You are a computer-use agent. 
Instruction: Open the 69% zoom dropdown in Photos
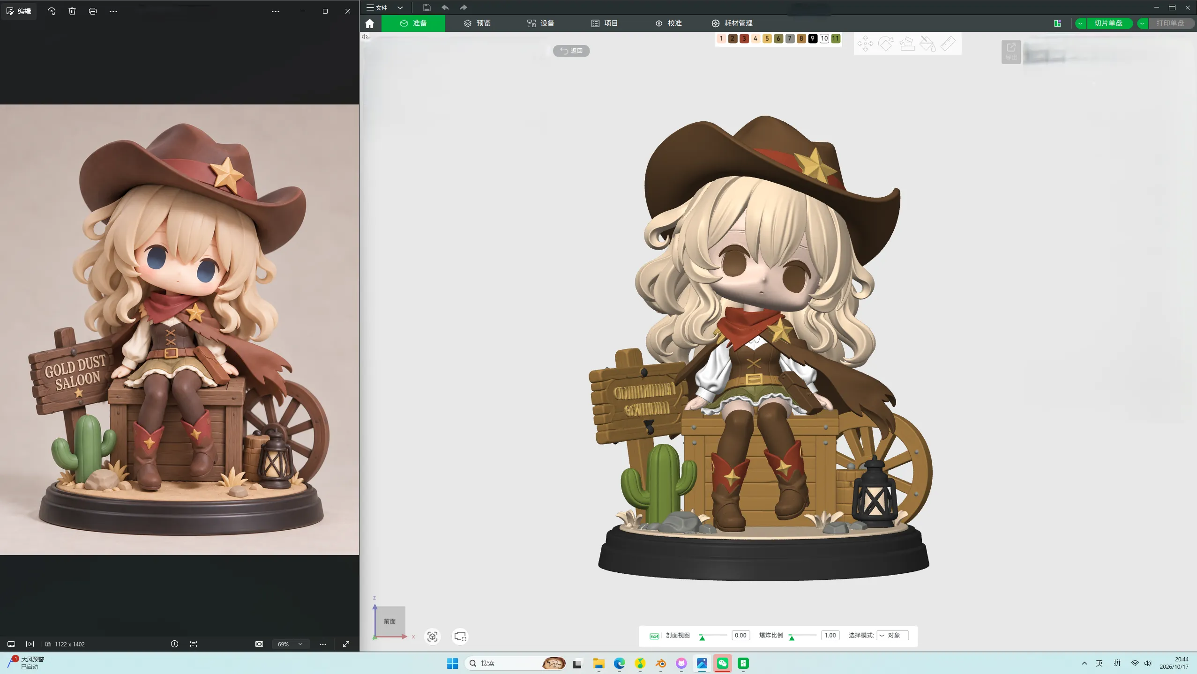[x=290, y=644]
